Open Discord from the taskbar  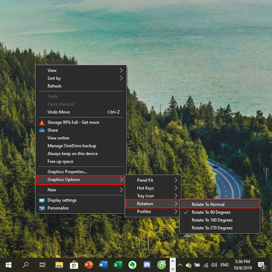pos(146,265)
